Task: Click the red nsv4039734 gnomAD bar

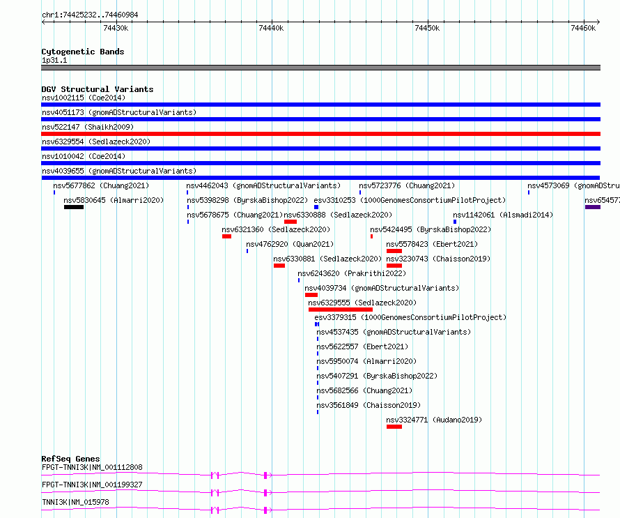Action: (311, 295)
